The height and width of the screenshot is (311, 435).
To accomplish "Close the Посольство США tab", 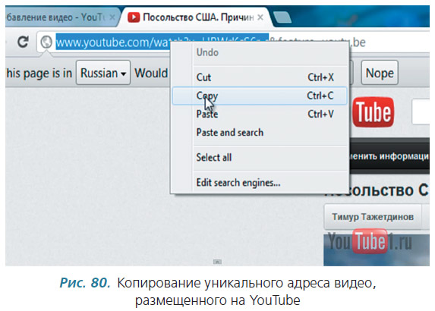I will (260, 17).
